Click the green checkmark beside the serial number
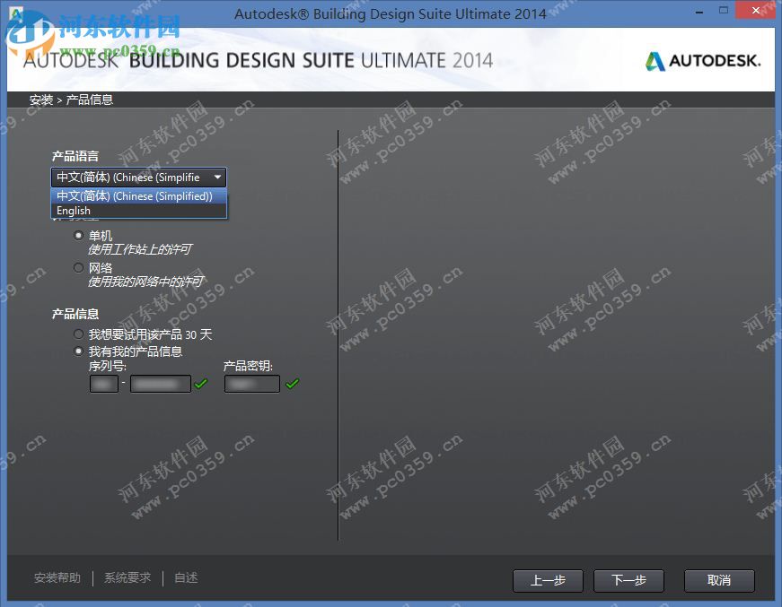The image size is (782, 607). (x=200, y=383)
